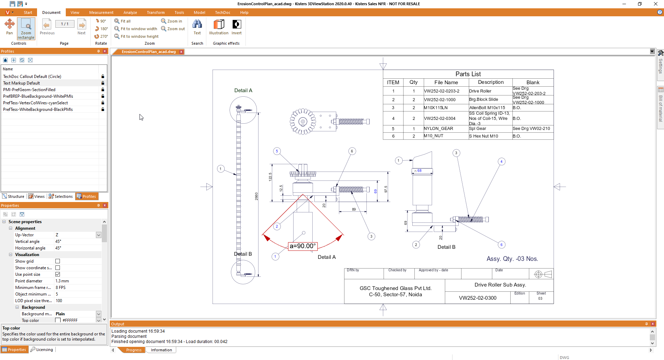This screenshot has height=360, width=664.
Task: Rotate the page by 90 degrees
Action: pos(101,21)
